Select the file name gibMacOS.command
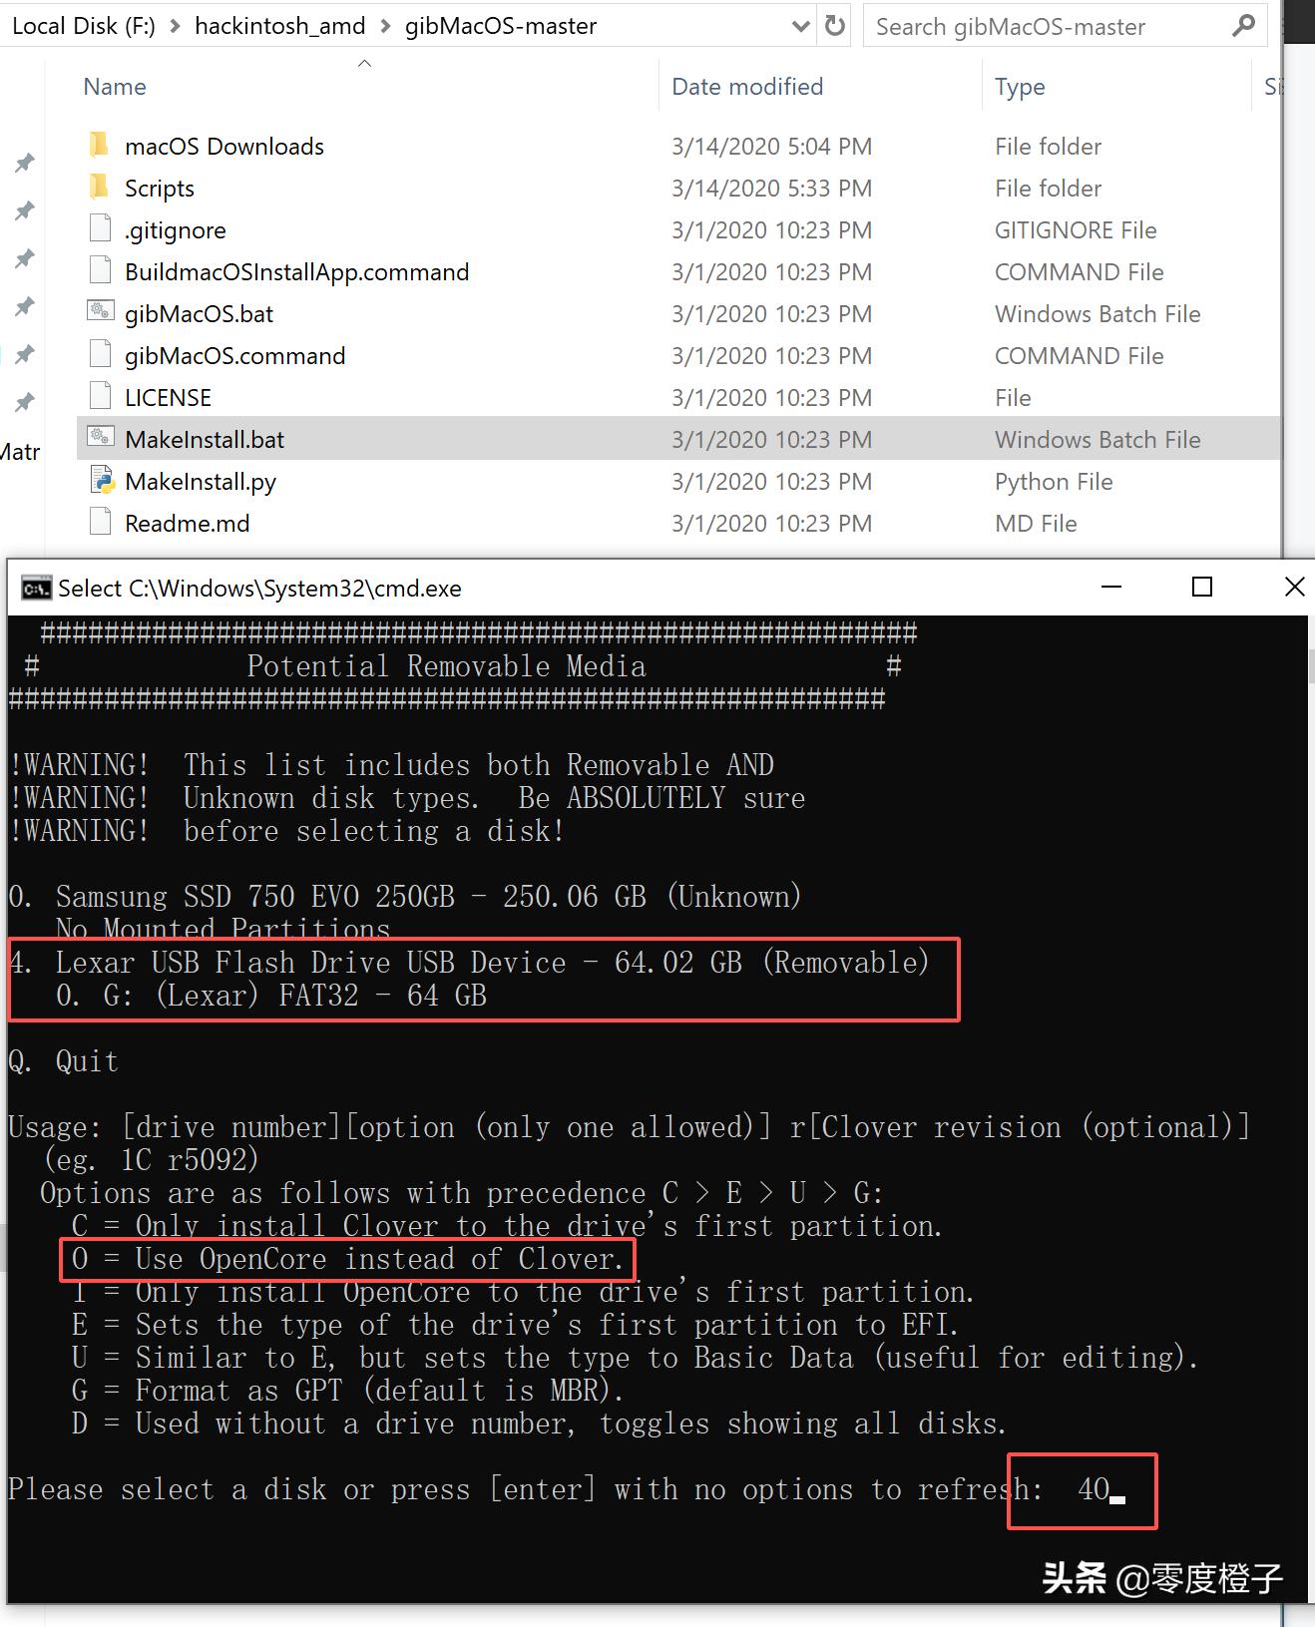Viewport: 1315px width, 1627px height. pos(235,356)
